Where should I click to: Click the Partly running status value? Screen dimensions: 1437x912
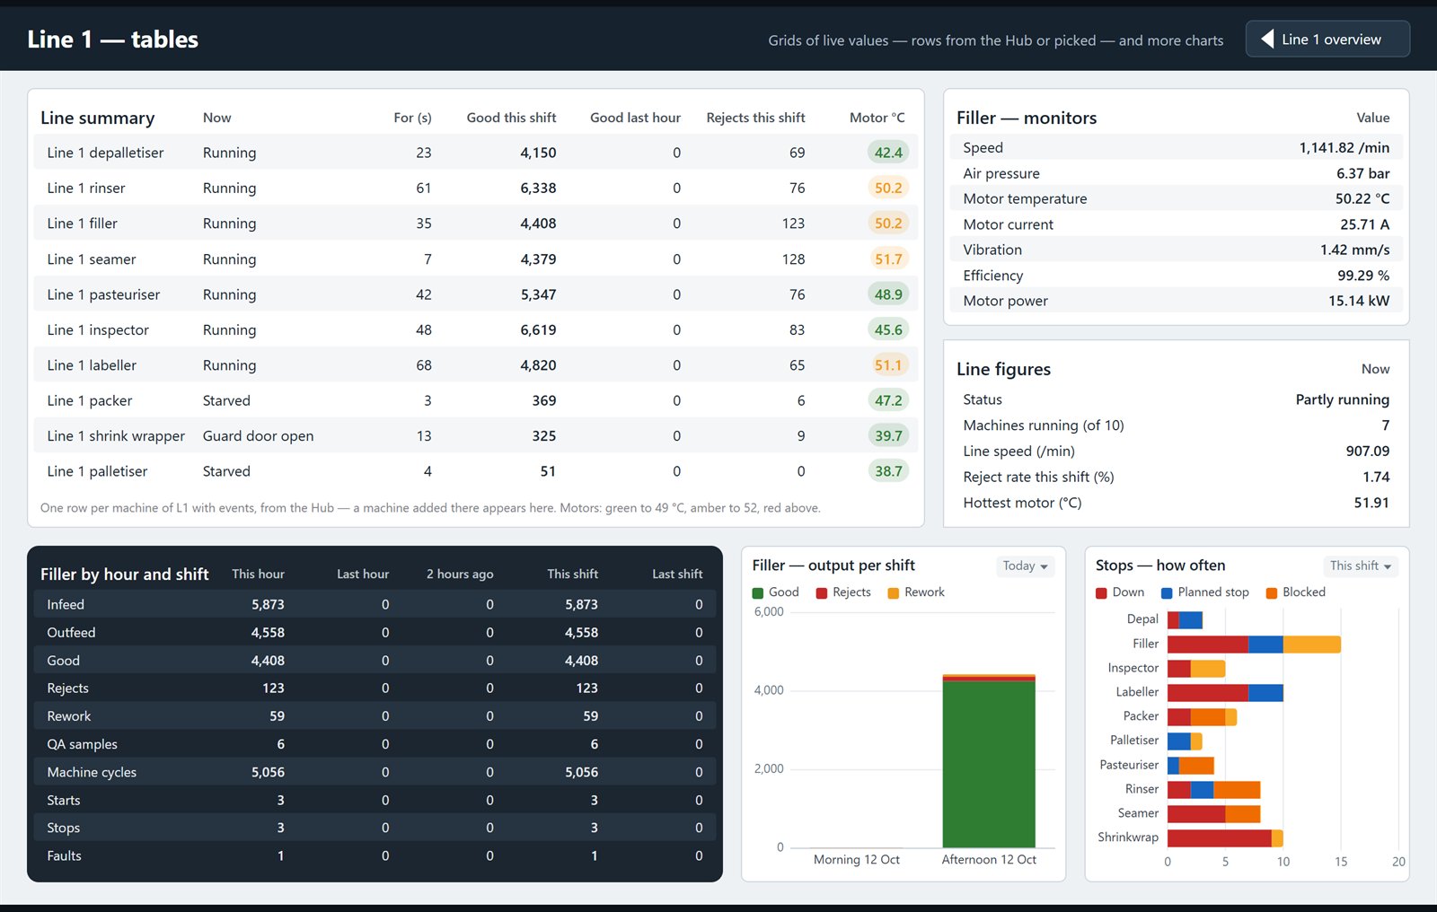(1342, 399)
